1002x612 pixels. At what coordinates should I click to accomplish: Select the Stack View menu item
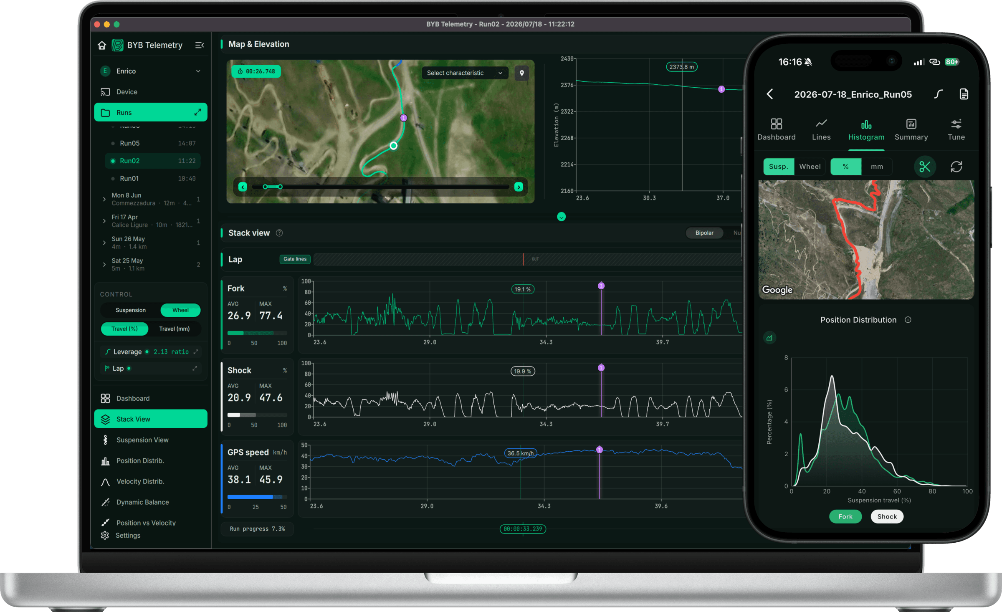click(151, 419)
